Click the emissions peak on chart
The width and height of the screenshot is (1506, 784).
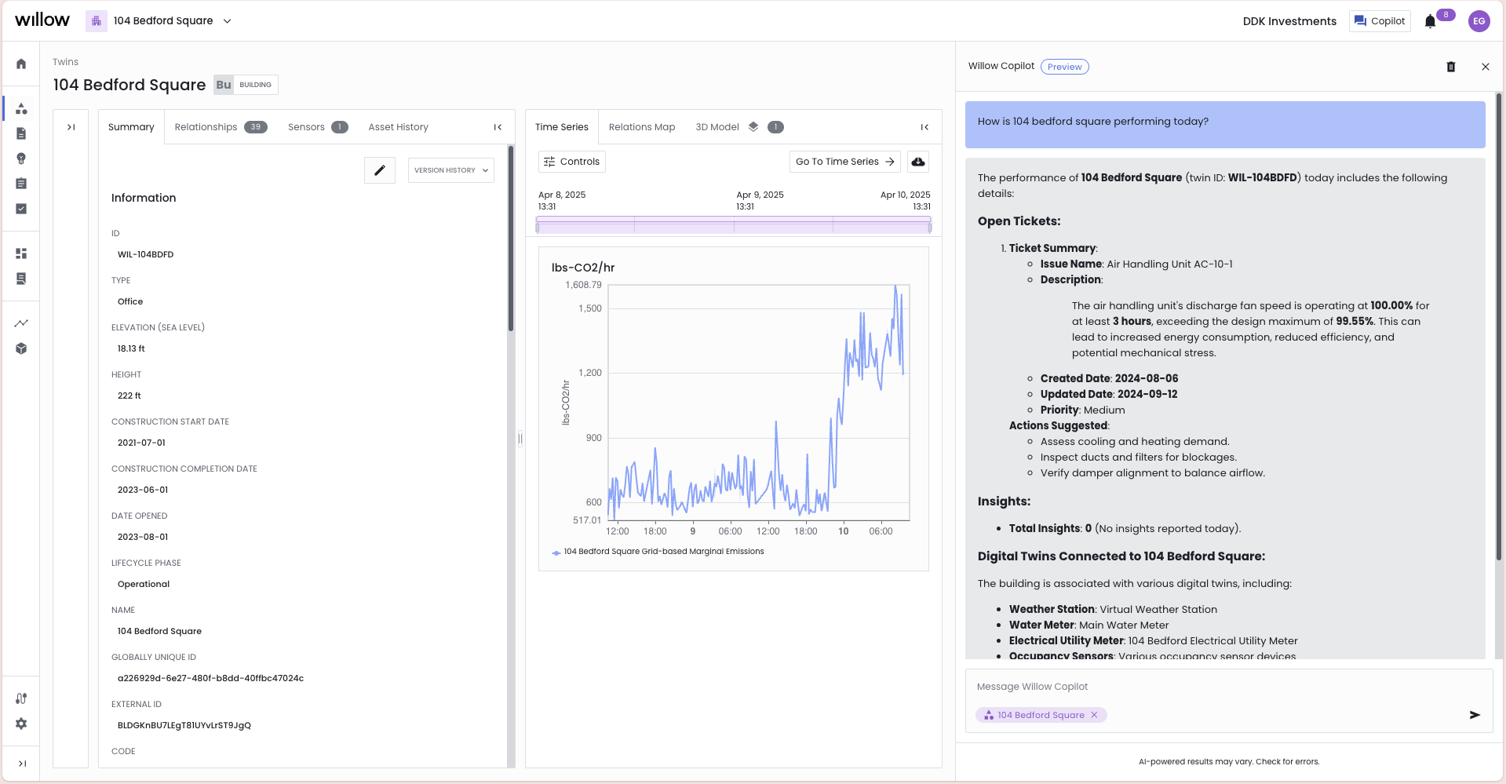[x=895, y=287]
